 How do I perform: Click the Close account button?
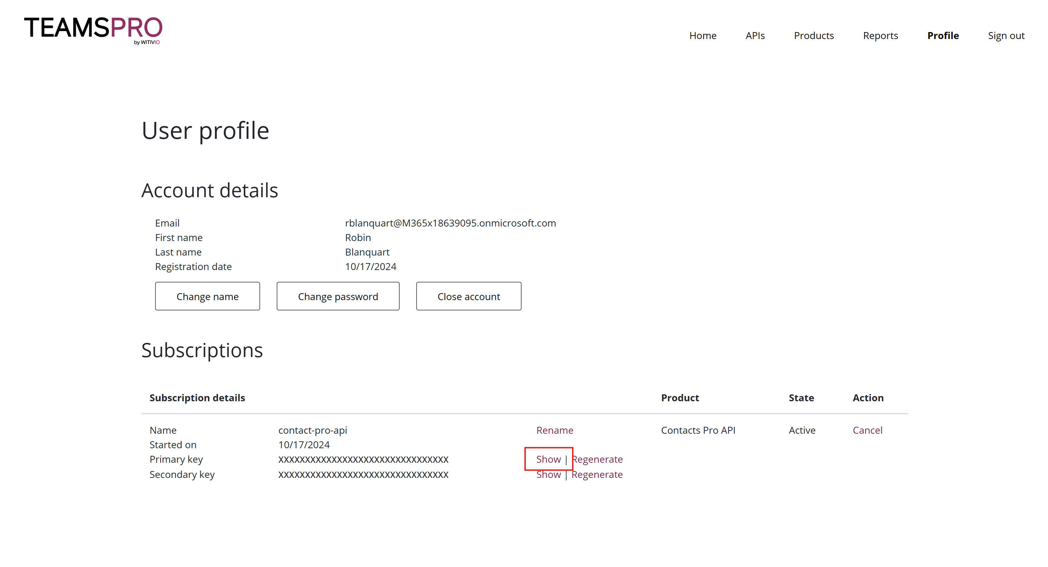click(x=468, y=296)
